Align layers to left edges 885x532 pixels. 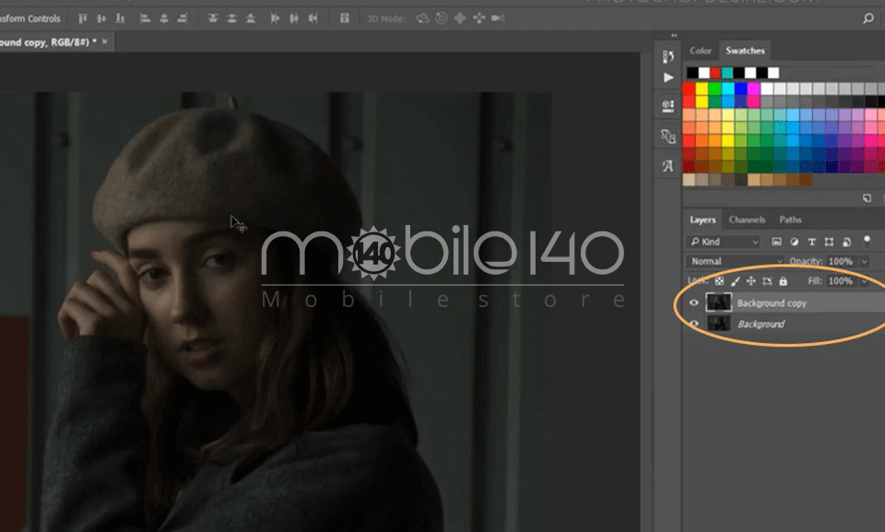coord(145,18)
